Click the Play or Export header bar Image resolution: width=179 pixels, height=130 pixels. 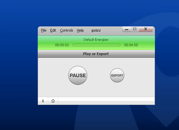point(96,54)
